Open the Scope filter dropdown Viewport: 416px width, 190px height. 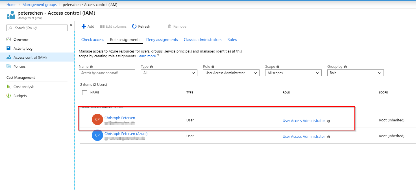[293, 73]
